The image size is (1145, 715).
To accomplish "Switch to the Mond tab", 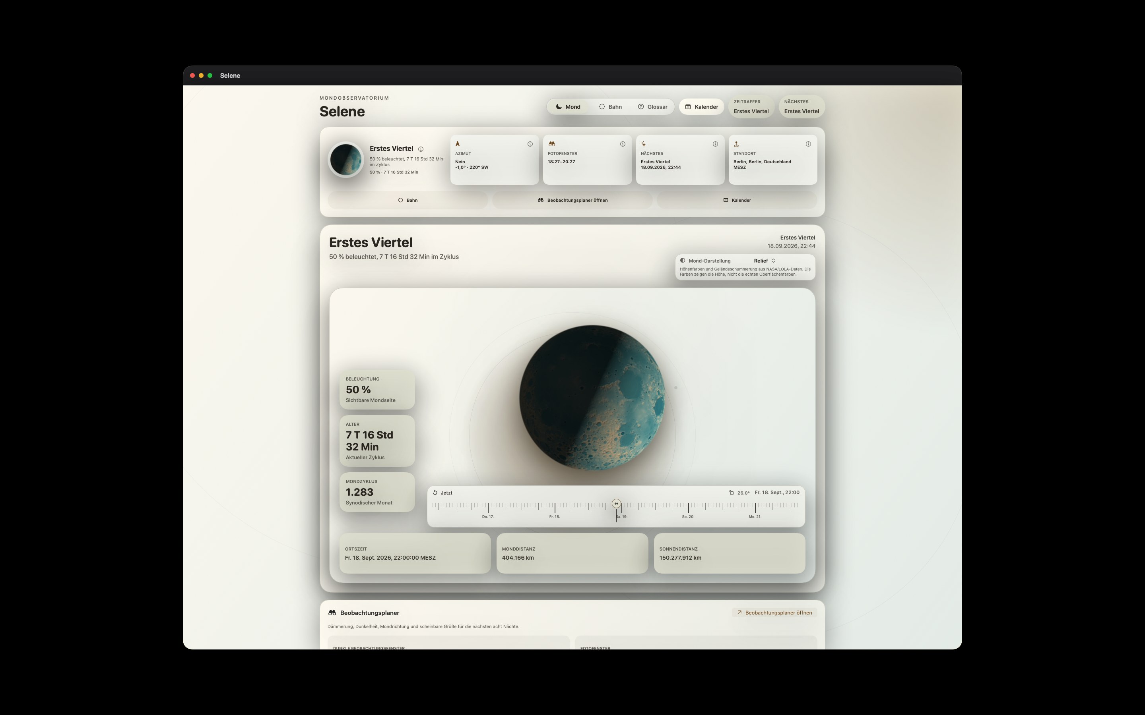I will pyautogui.click(x=568, y=107).
